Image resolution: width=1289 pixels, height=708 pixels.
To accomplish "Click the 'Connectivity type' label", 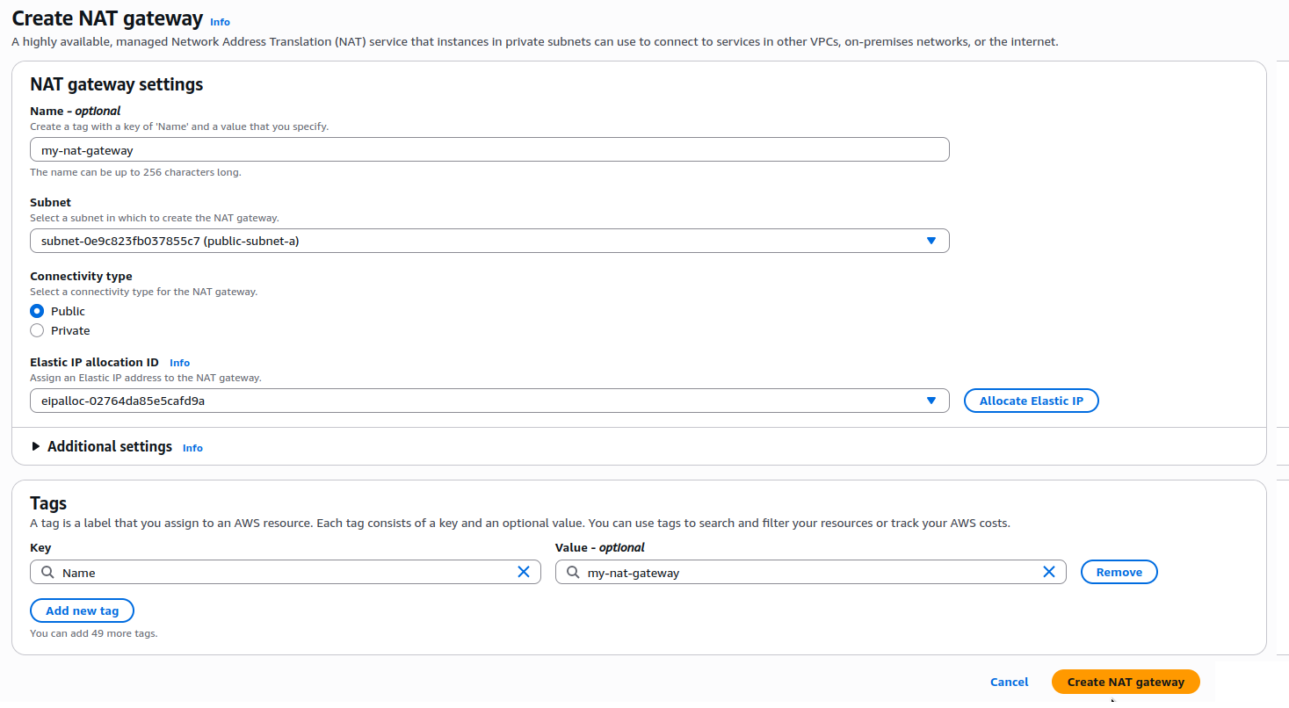I will tap(81, 276).
